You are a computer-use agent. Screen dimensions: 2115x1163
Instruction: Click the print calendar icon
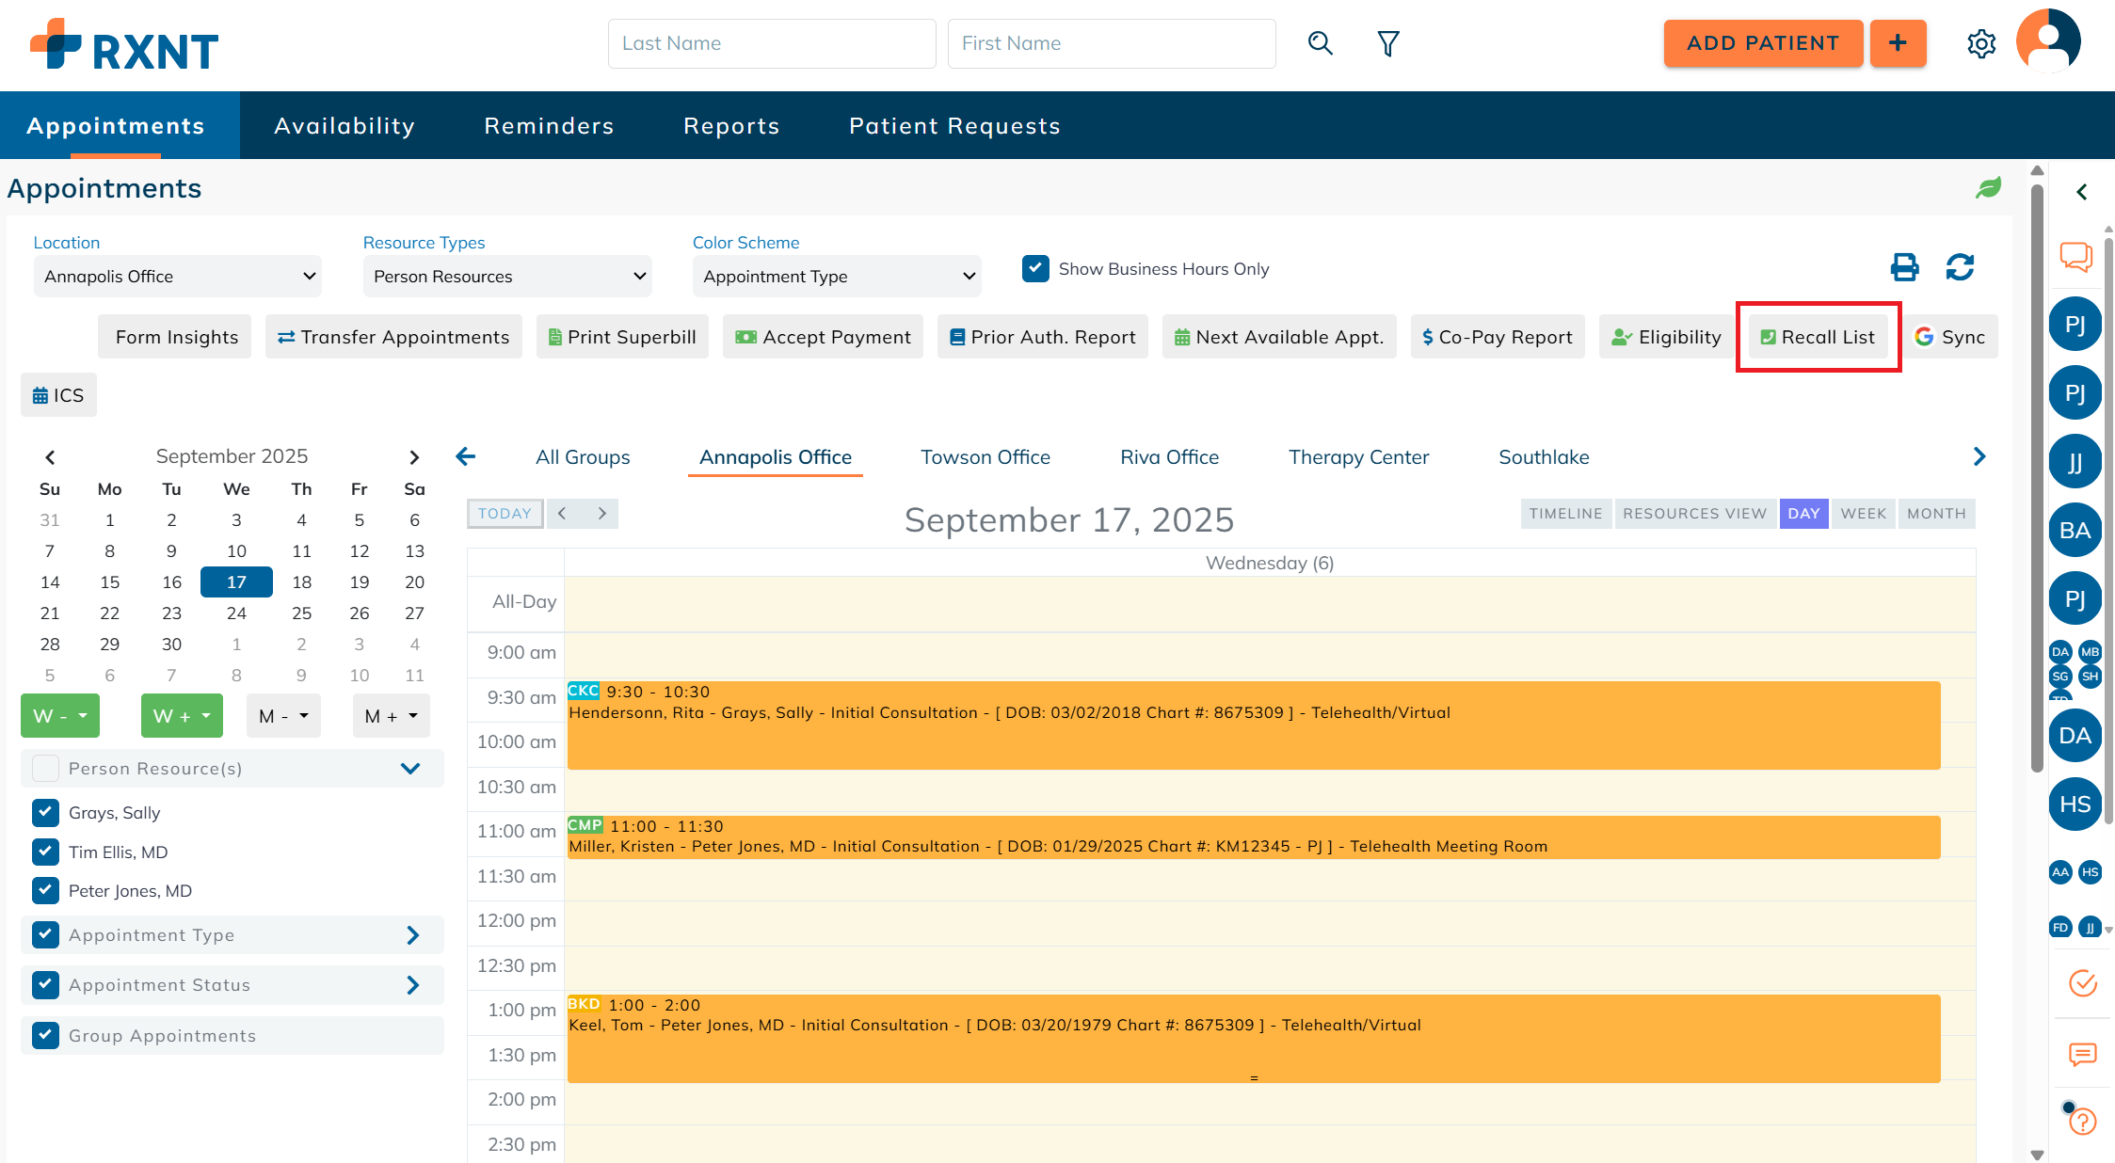(1904, 267)
